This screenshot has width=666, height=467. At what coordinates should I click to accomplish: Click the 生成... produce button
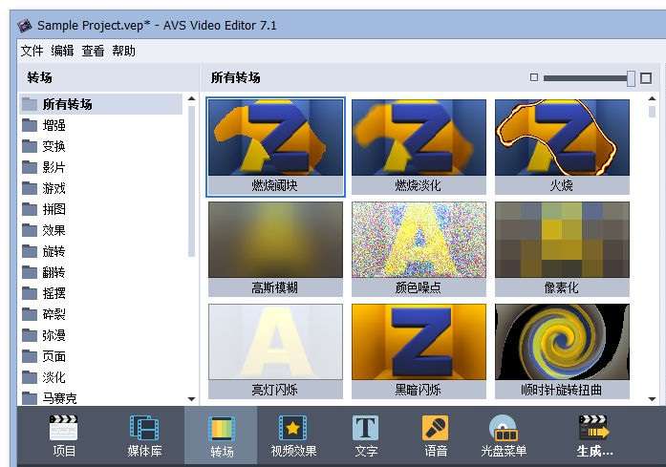point(594,436)
